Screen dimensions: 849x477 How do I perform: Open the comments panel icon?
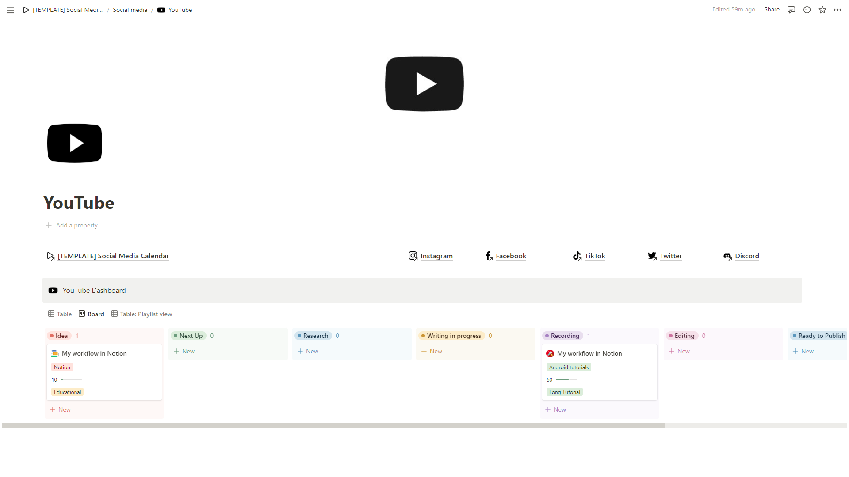(791, 10)
